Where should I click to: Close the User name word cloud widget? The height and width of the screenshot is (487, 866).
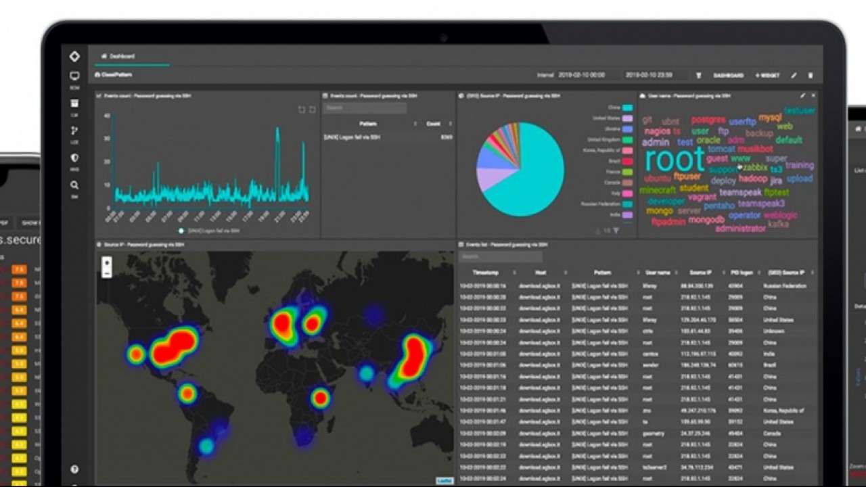tap(813, 96)
